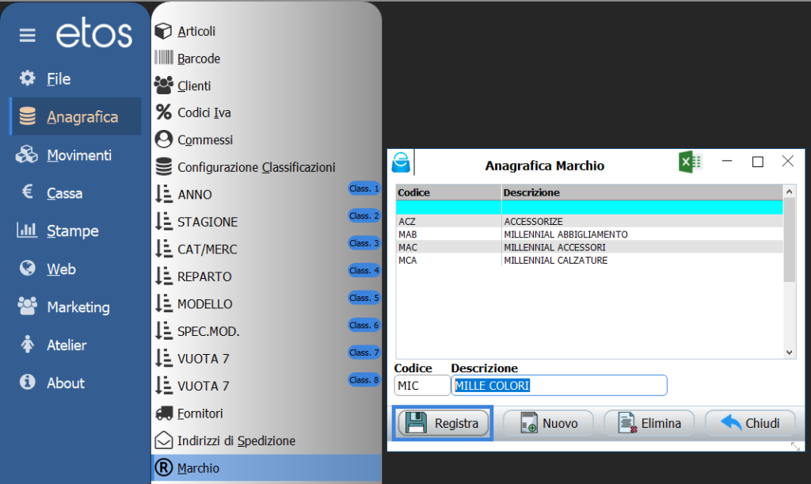The image size is (811, 484).
Task: Click the Fornitori truck icon
Action: (165, 413)
